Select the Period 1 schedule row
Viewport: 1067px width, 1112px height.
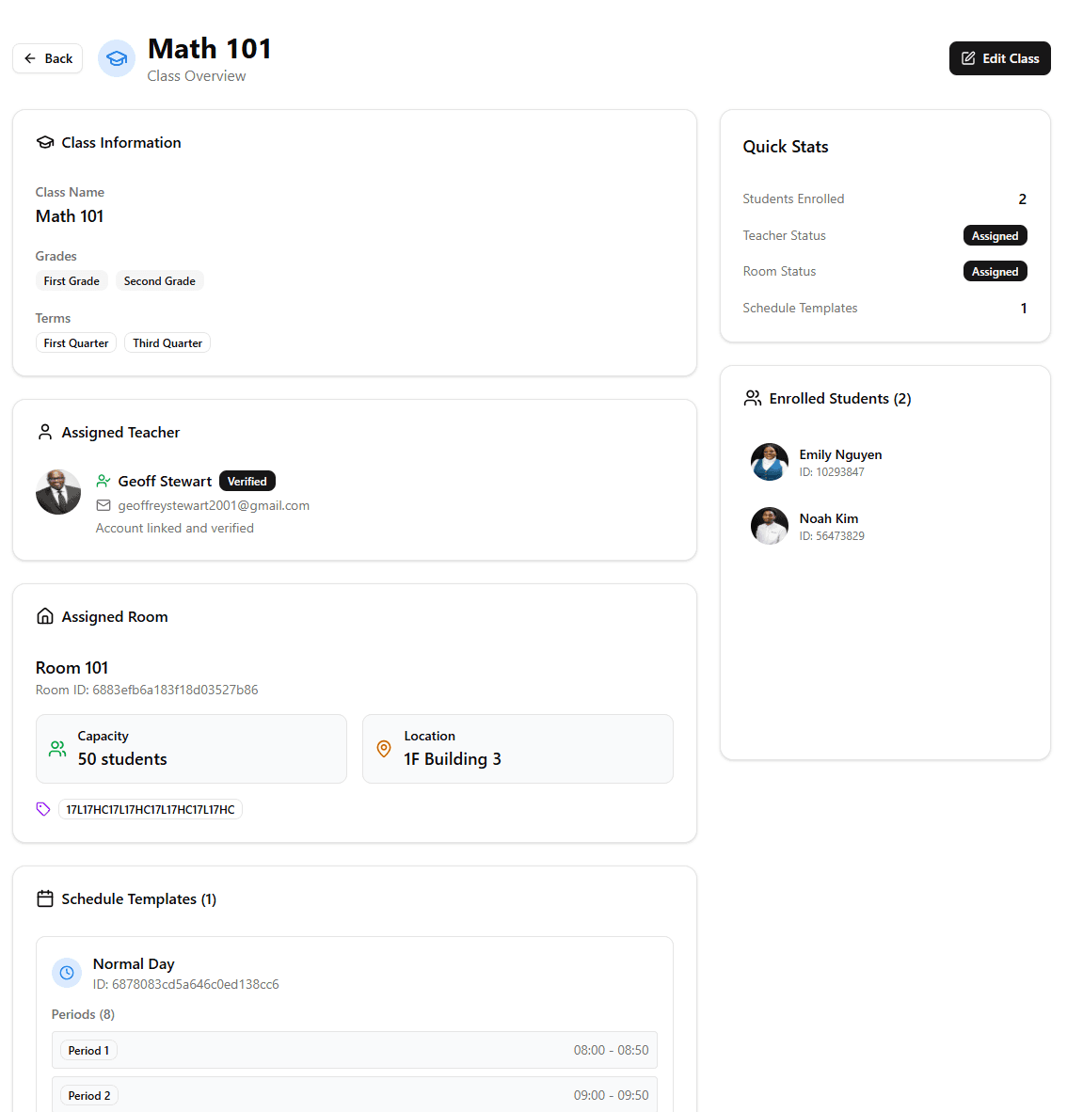[354, 1050]
